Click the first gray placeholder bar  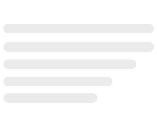coord(78,29)
